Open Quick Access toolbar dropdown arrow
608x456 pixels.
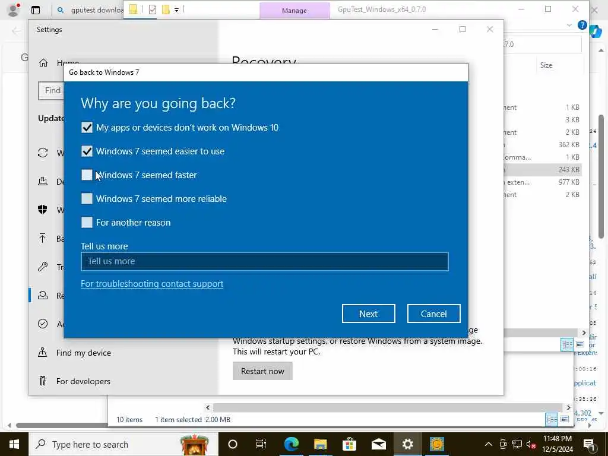click(176, 10)
